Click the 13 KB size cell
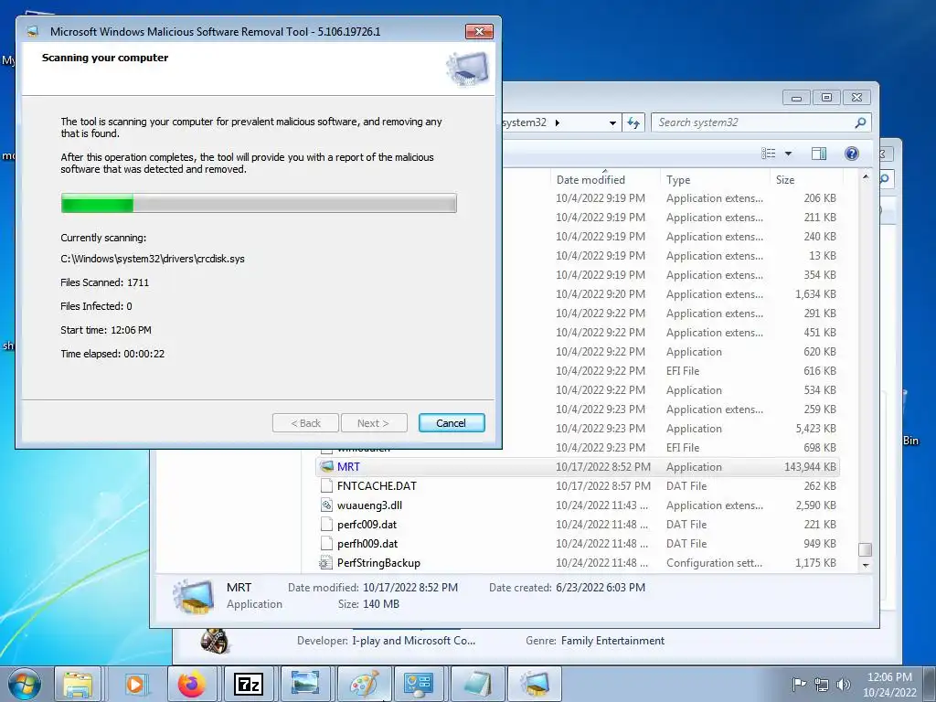 [822, 256]
